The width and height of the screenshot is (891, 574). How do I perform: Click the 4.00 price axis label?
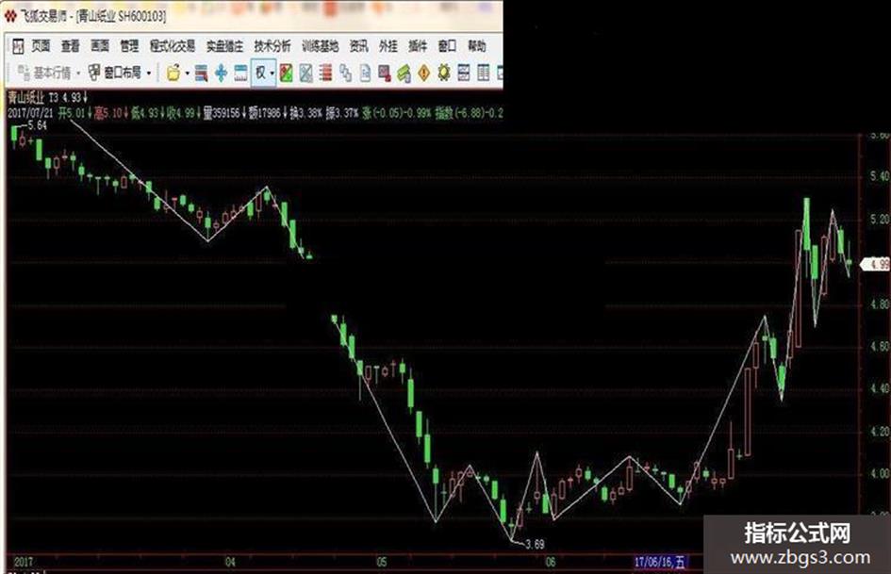click(880, 473)
